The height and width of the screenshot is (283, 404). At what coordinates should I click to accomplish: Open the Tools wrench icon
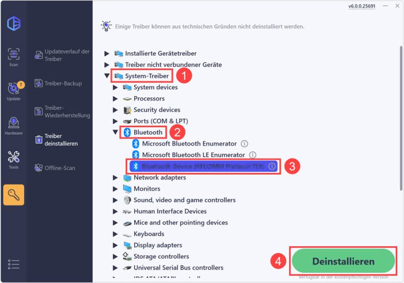click(x=13, y=159)
